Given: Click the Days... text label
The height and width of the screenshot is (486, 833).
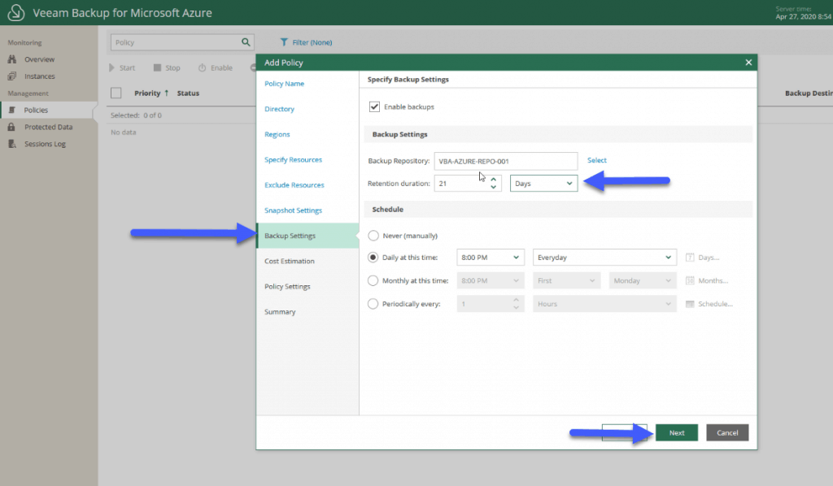Looking at the screenshot, I should [x=709, y=258].
